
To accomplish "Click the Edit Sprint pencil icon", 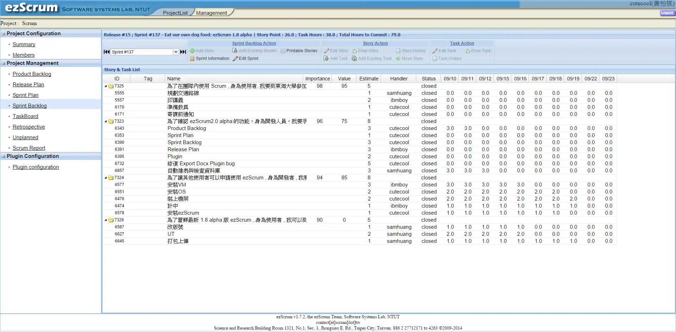I will point(235,59).
